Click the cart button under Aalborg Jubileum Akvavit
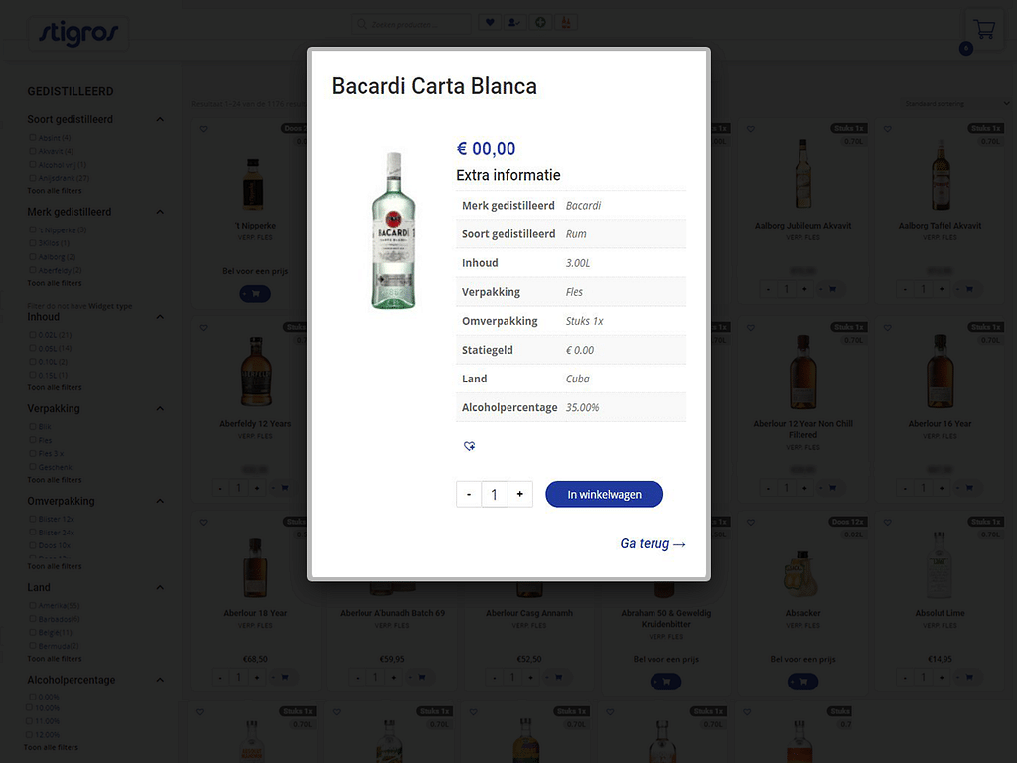 (831, 289)
